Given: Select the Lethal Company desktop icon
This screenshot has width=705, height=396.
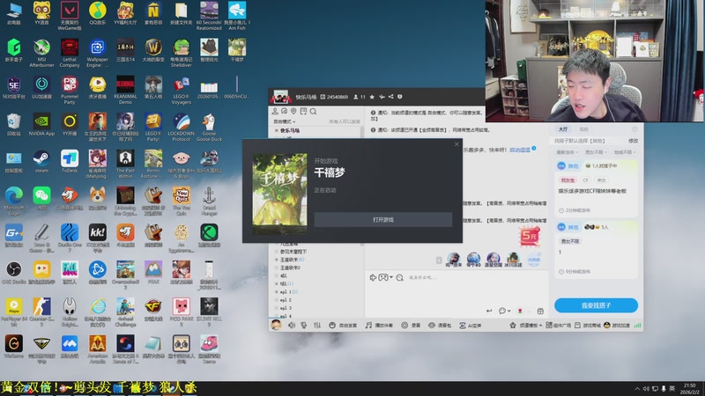Looking at the screenshot, I should click(x=70, y=53).
